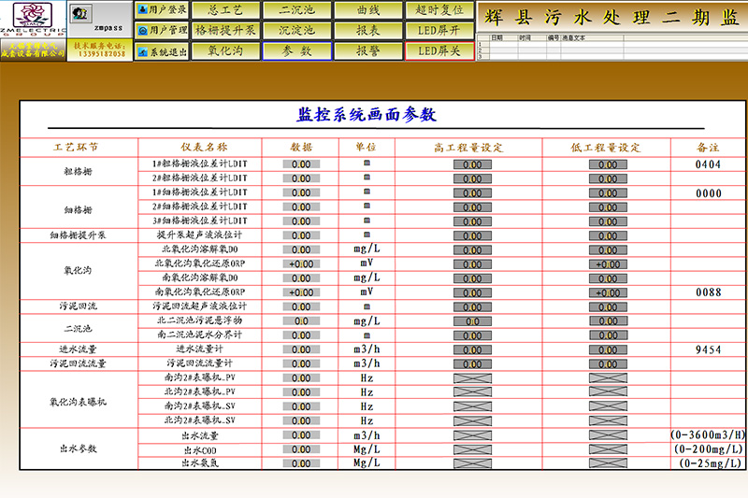Viewport: 748px width, 498px height.
Task: Set high range for 1#粗格栅液位差计LDIT
Action: pyautogui.click(x=472, y=164)
